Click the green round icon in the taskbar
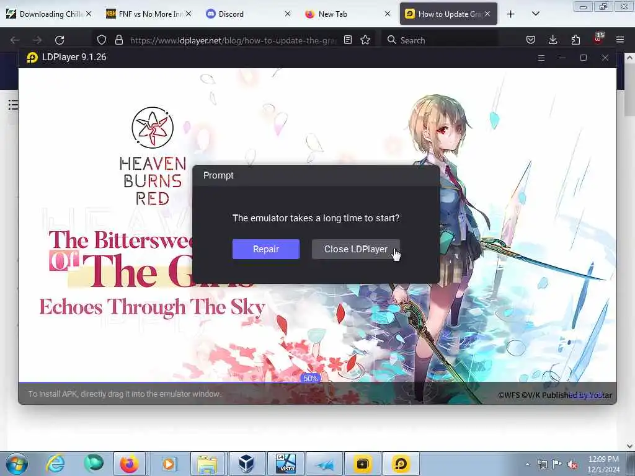635x476 pixels. click(x=94, y=462)
